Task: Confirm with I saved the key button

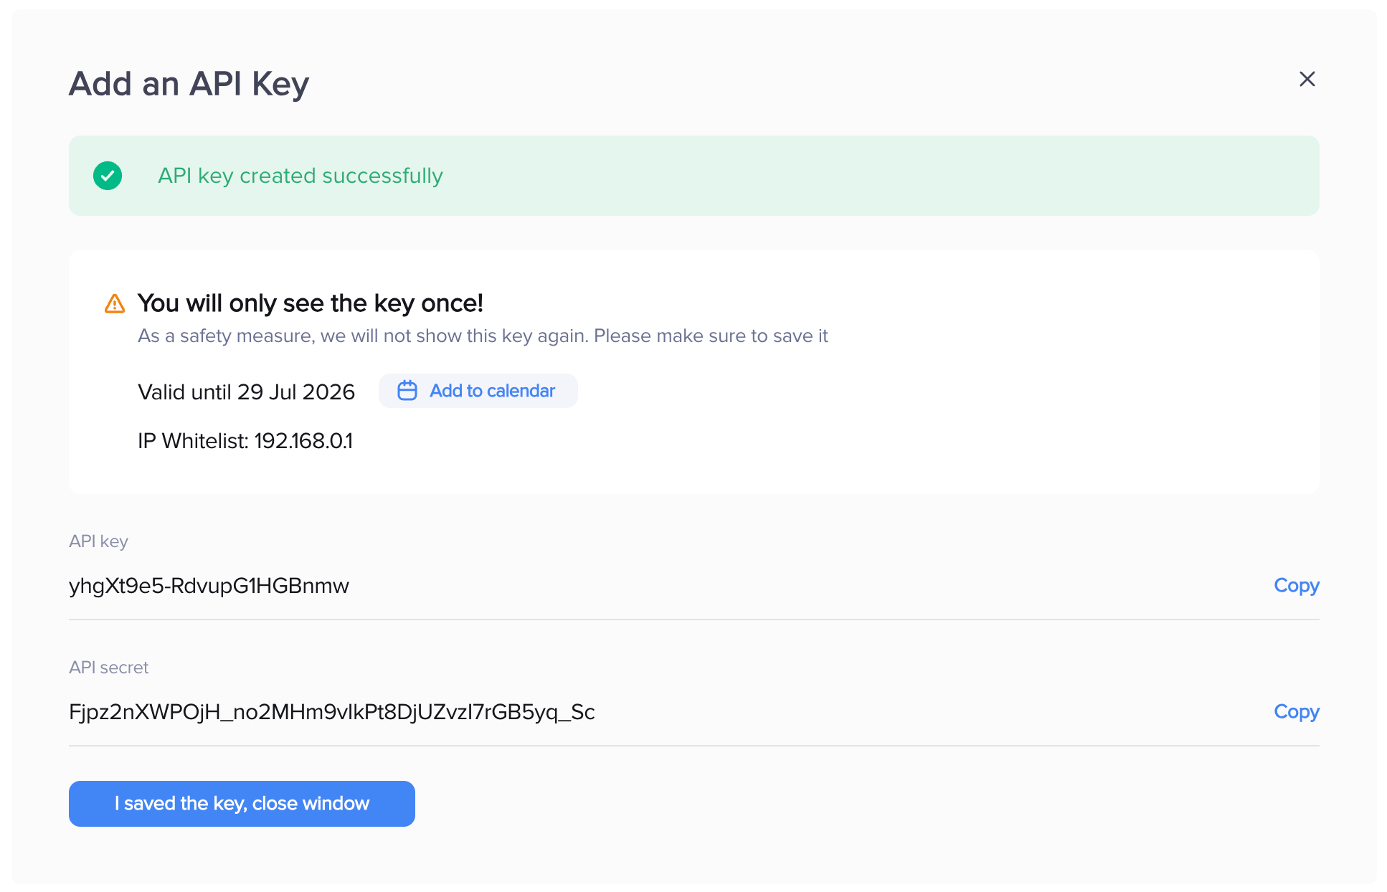Action: coord(242,804)
